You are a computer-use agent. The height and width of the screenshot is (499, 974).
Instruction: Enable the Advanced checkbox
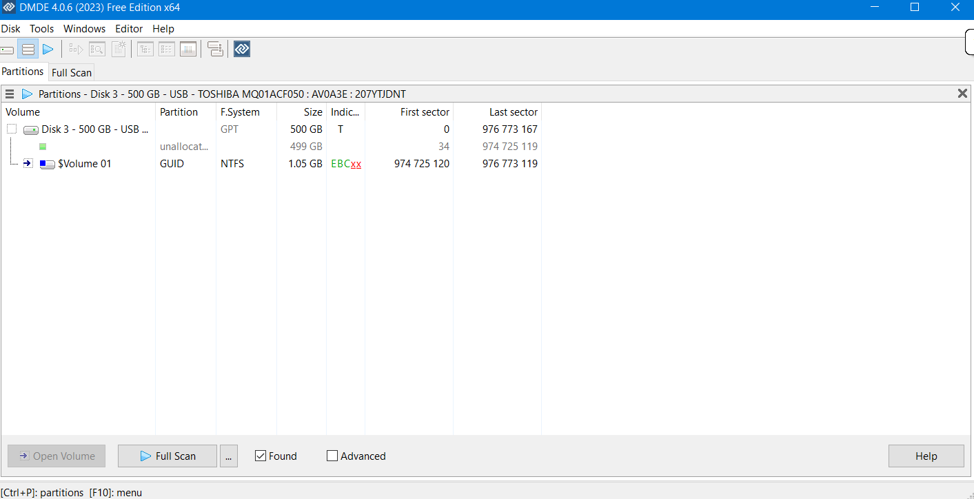point(332,456)
